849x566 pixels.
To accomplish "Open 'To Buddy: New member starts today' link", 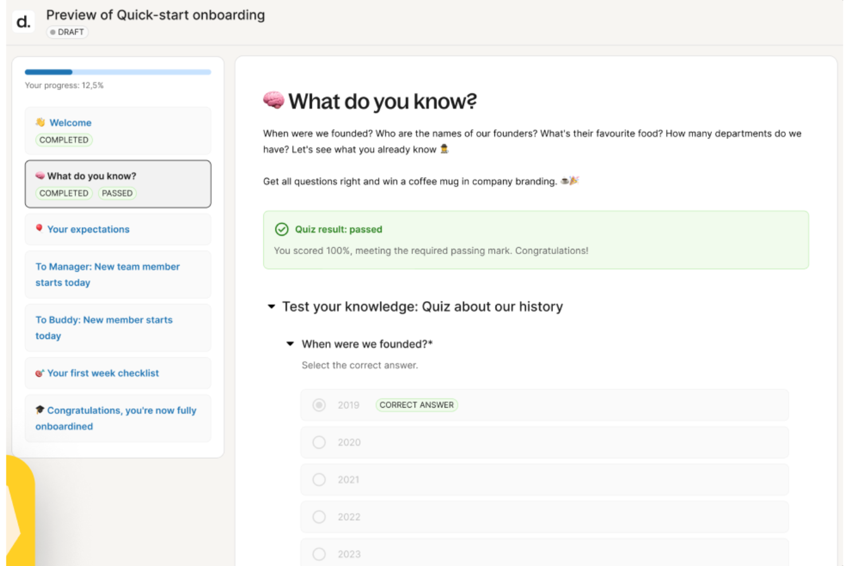I will pyautogui.click(x=104, y=327).
